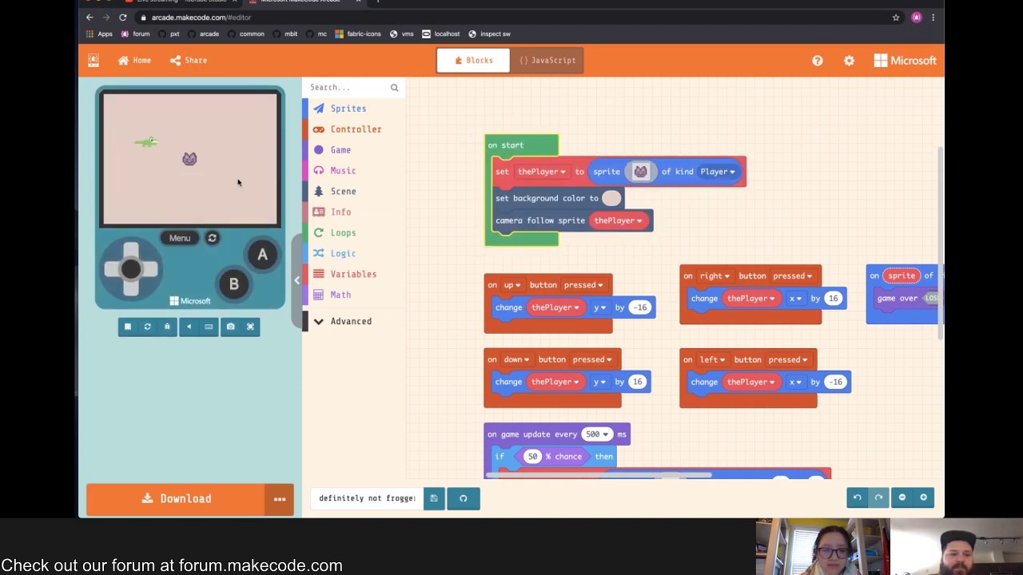The image size is (1023, 575).
Task: Take a screenshot with the camera icon
Action: point(230,327)
